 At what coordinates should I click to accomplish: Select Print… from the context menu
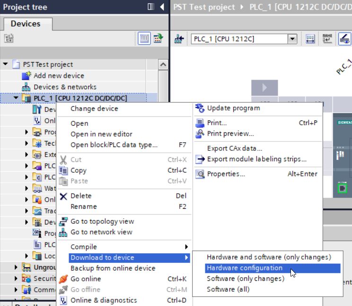217,123
